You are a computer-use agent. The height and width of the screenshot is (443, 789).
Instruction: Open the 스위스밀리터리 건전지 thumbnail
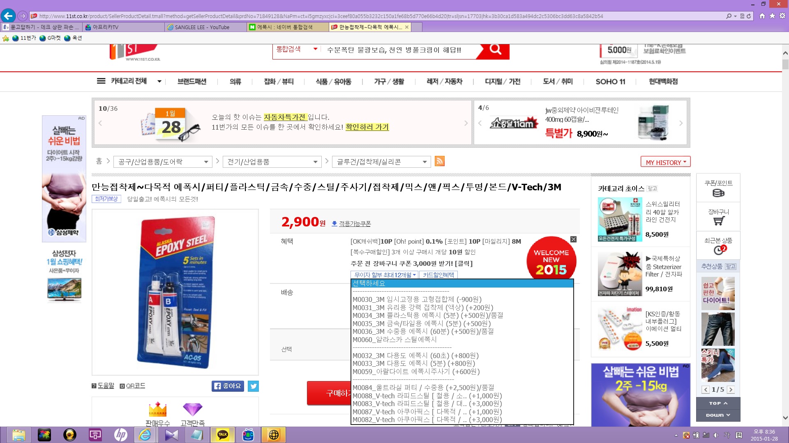click(x=620, y=219)
